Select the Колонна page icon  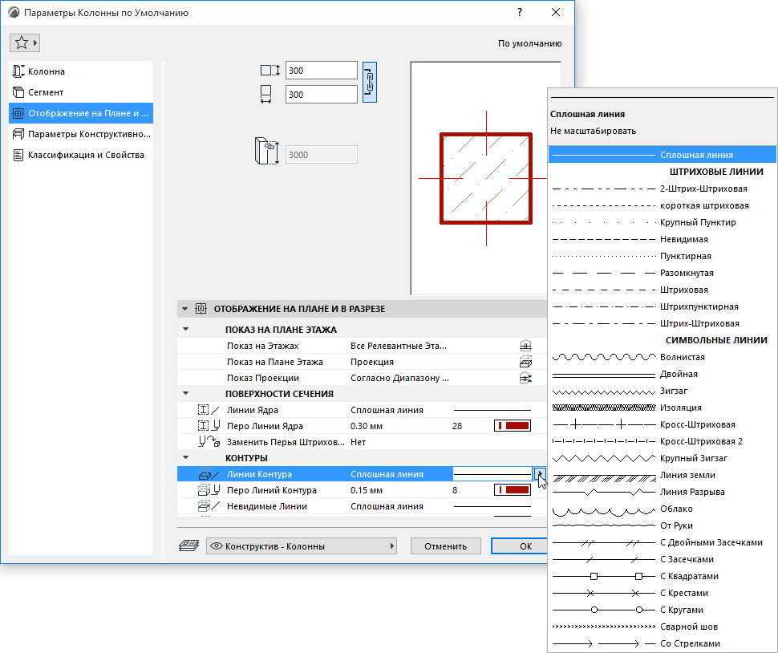(x=18, y=71)
